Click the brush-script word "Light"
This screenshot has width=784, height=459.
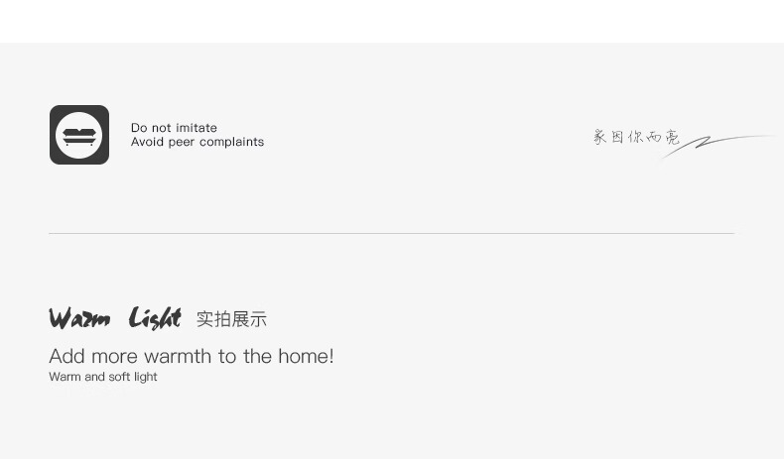click(155, 318)
